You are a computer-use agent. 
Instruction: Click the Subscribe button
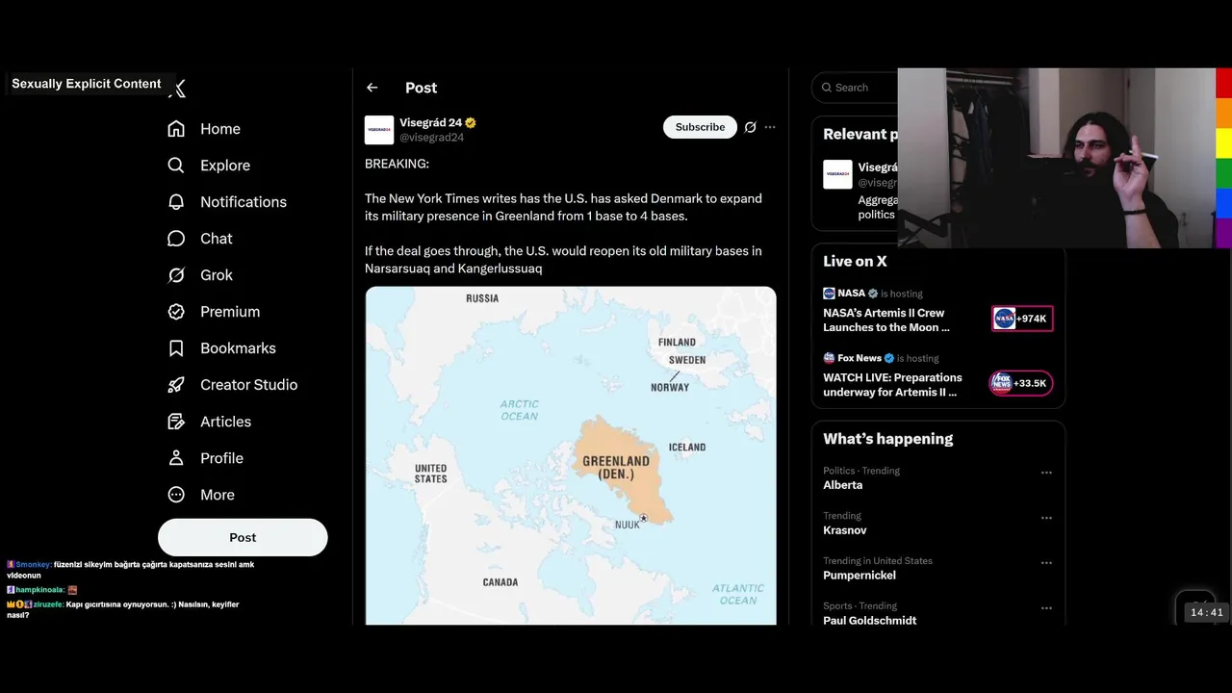[x=700, y=127]
